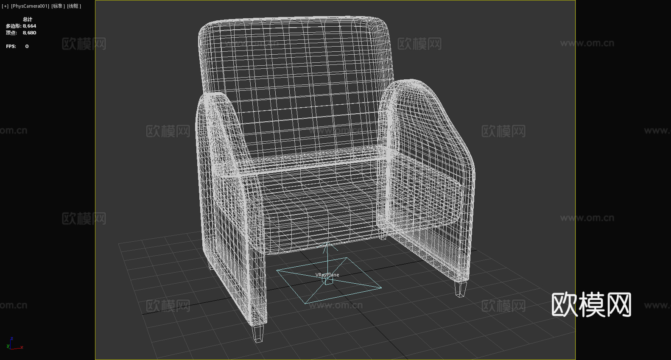Open the 线框 display mode menu
671x360 pixels.
click(74, 6)
